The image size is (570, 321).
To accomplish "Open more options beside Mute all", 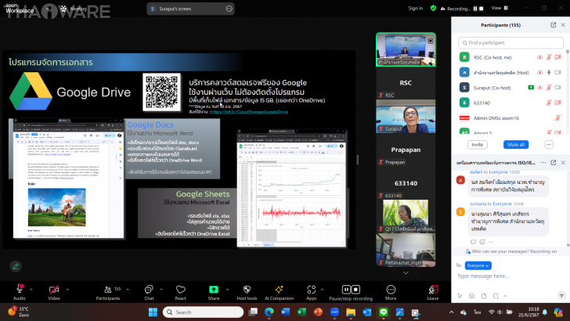I will (549, 144).
